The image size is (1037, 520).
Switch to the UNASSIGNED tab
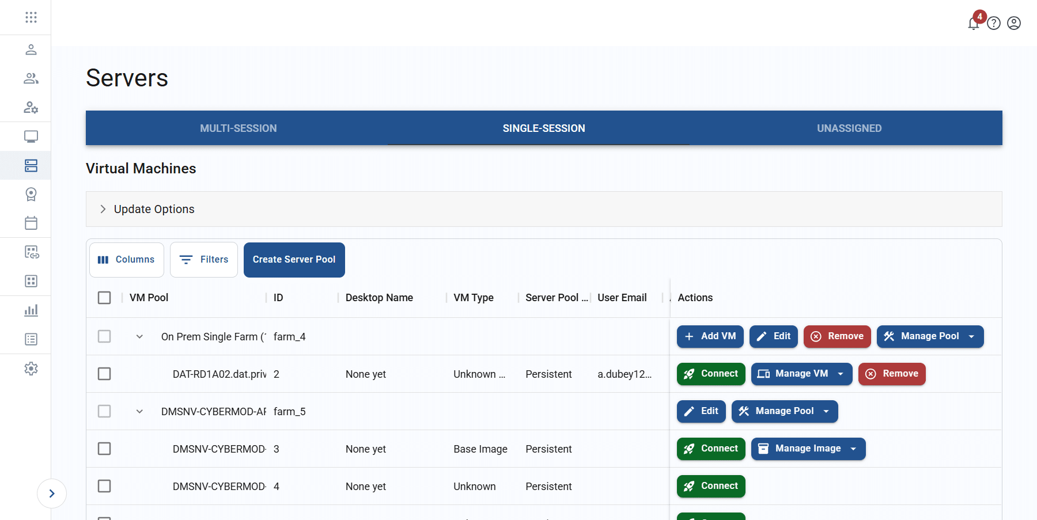(849, 128)
